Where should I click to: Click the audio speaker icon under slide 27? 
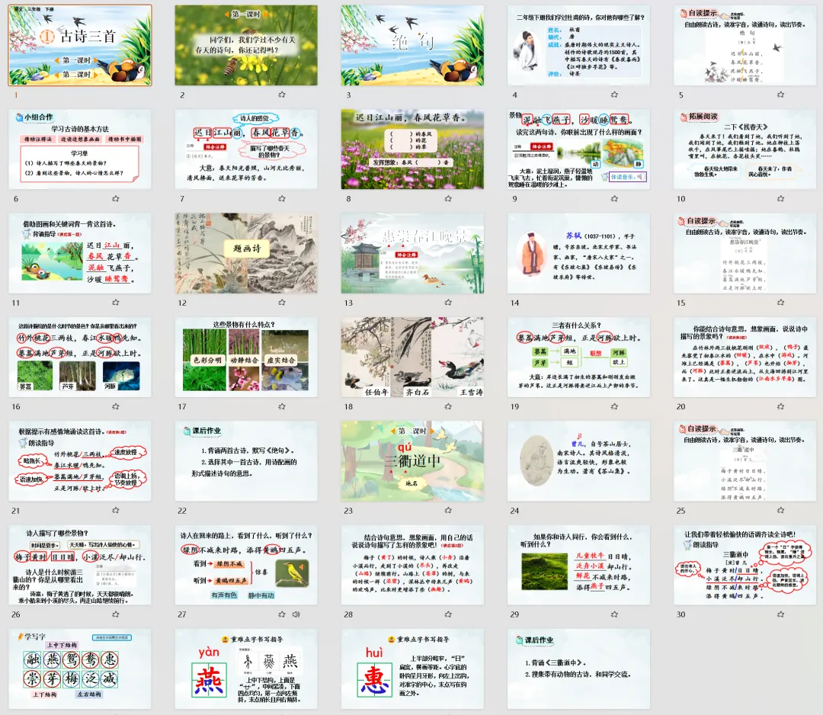(x=296, y=614)
